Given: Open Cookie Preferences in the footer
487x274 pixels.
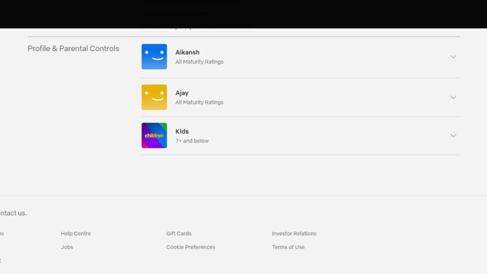Looking at the screenshot, I should click(x=191, y=247).
